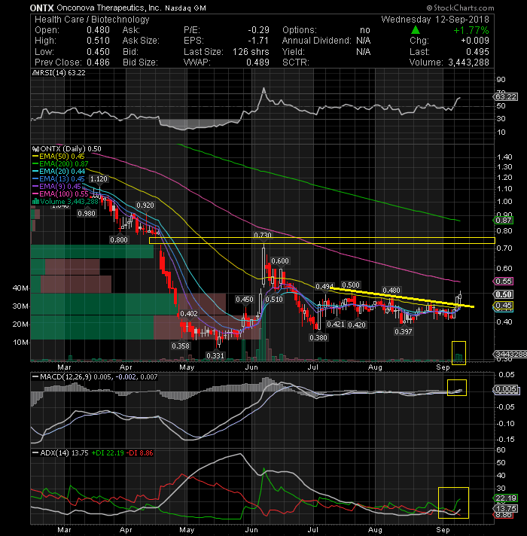Click the Sep month label under price panel
This screenshot has width=527, height=536.
tap(443, 367)
